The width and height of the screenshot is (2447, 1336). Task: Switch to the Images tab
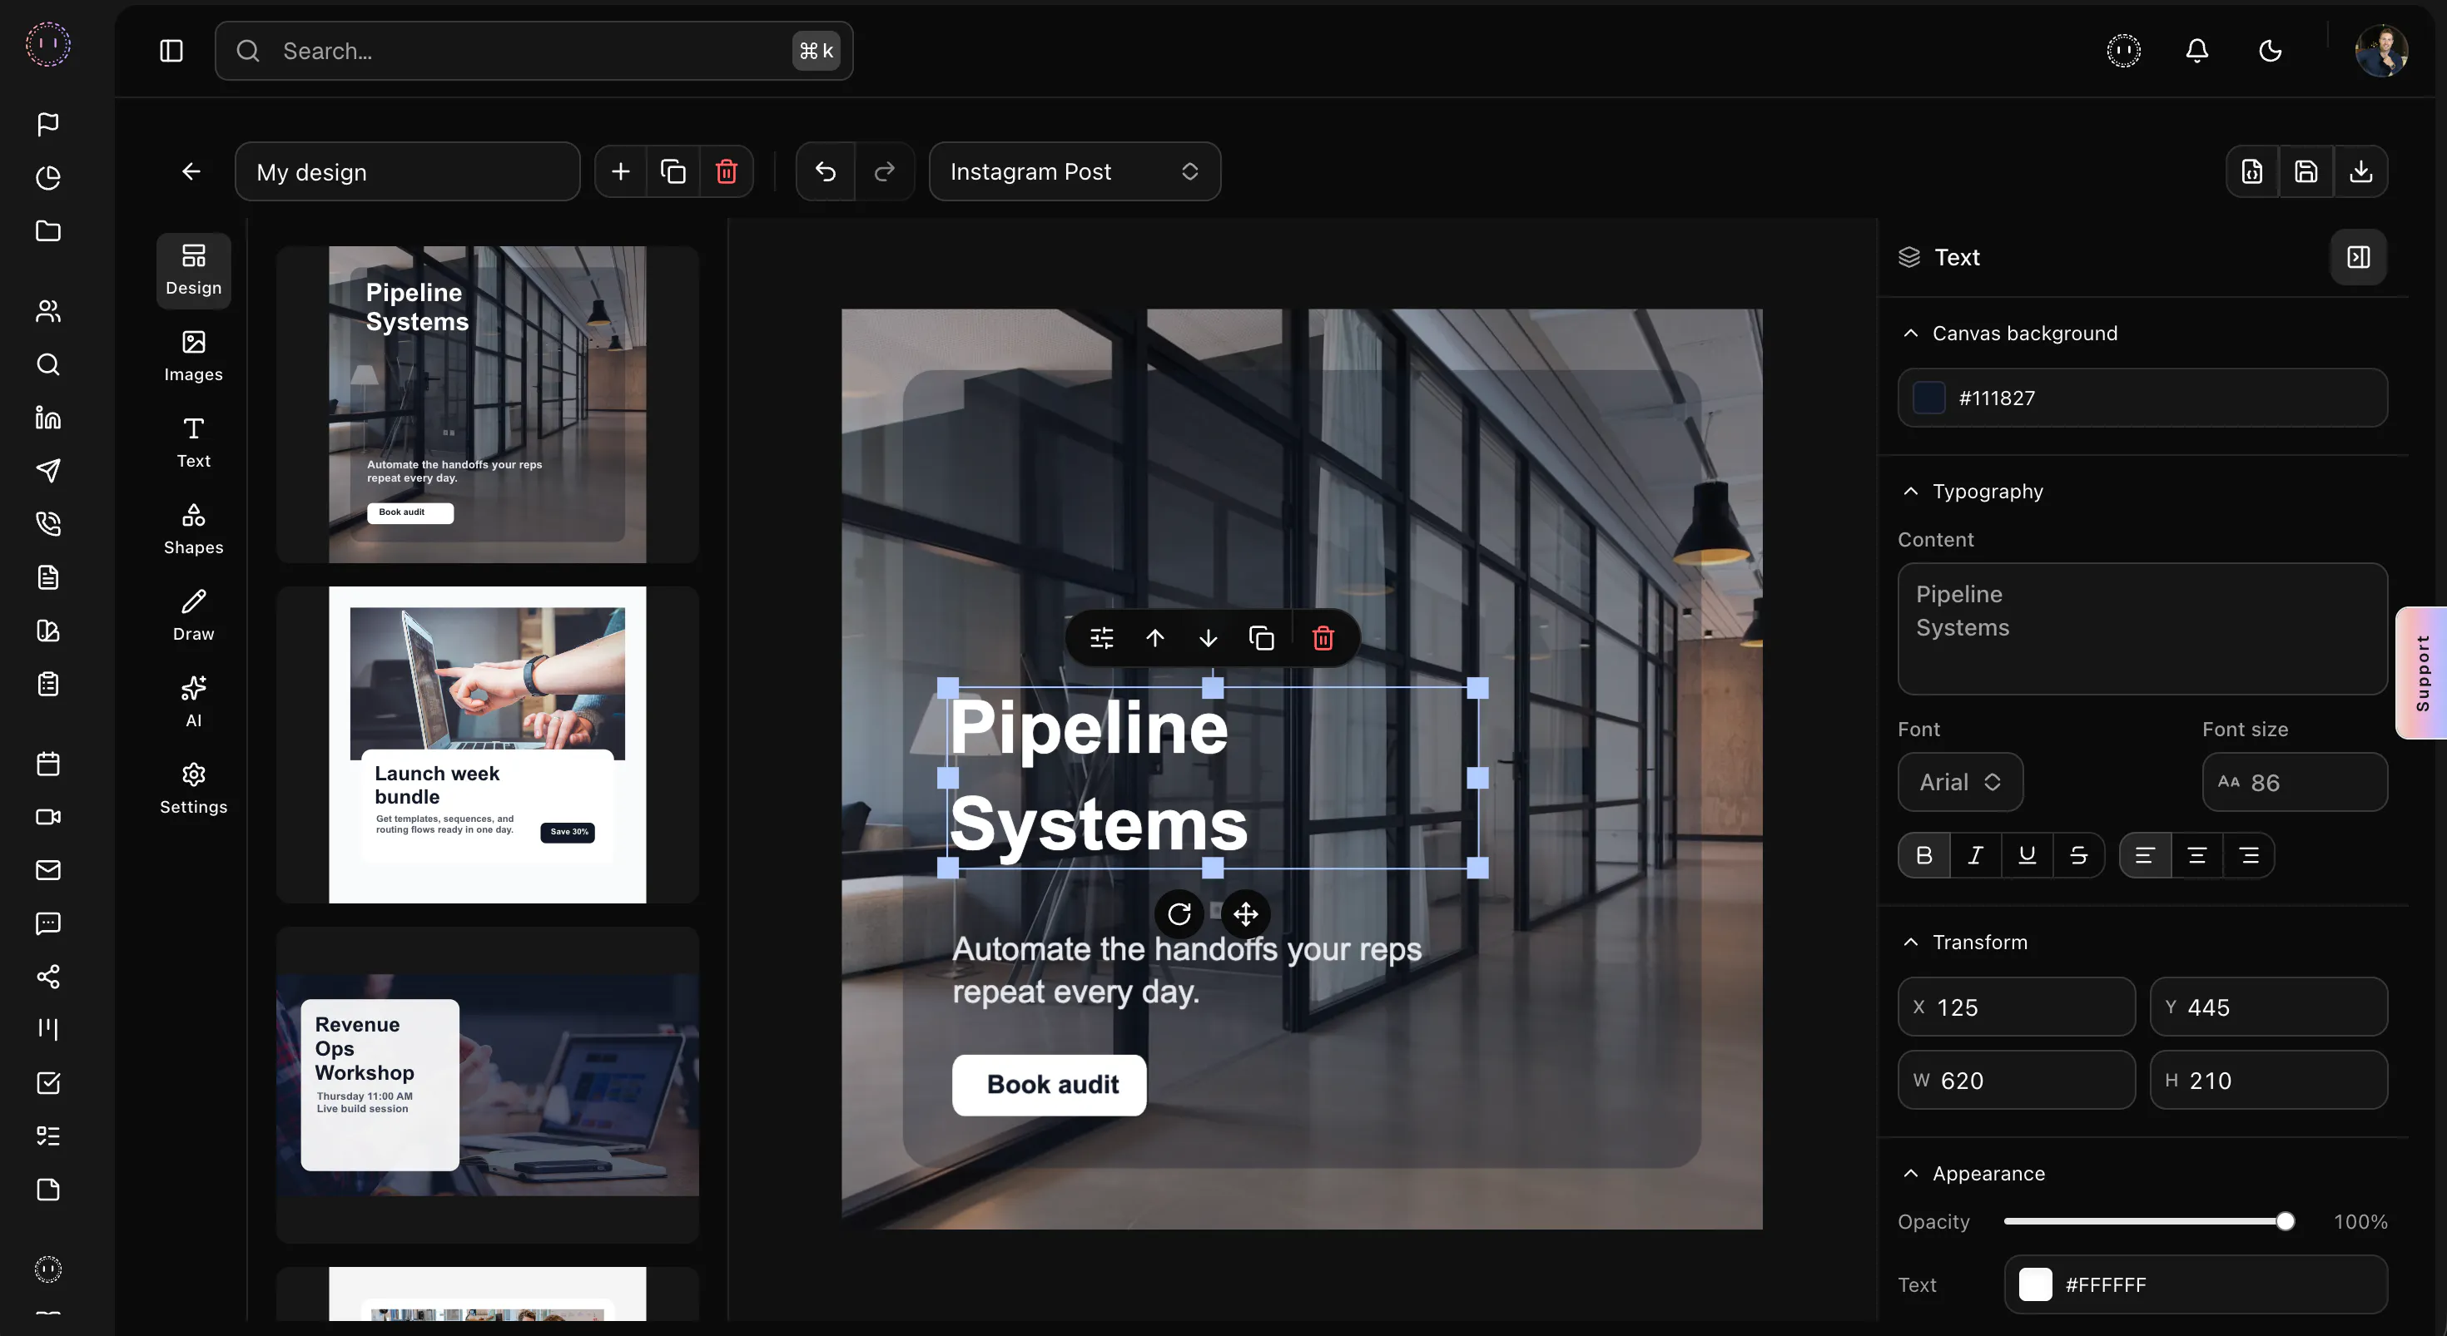click(x=194, y=357)
